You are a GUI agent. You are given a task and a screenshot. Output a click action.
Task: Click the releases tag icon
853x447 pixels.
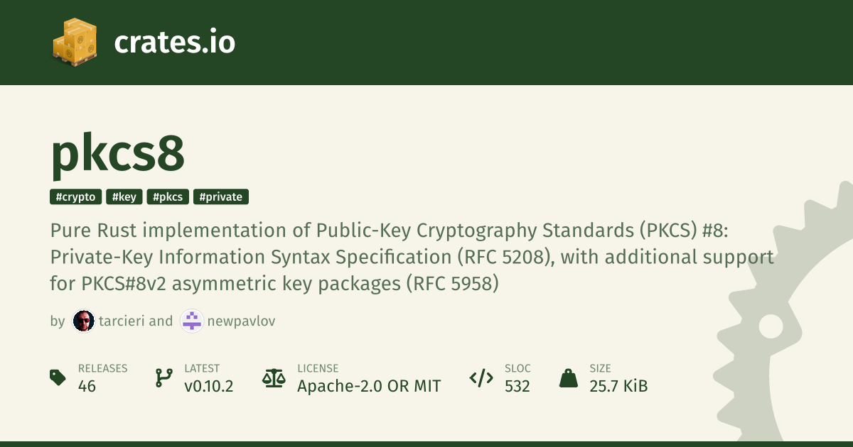tap(58, 377)
